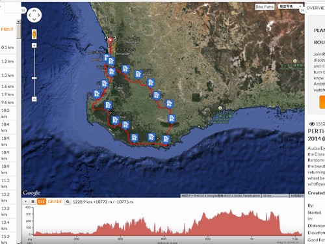Screen dimensions: 325x244
Task: Open the map type dropdown
Action: (x=291, y=7)
